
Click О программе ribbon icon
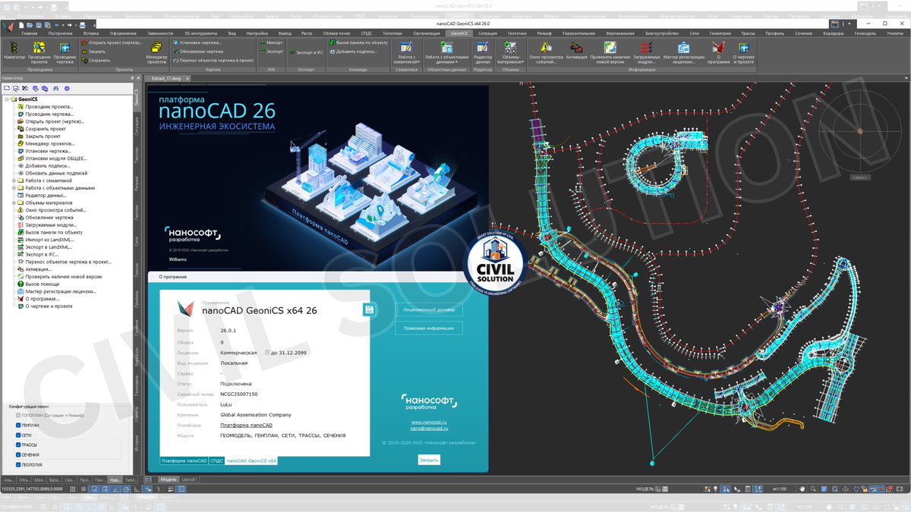tap(718, 51)
